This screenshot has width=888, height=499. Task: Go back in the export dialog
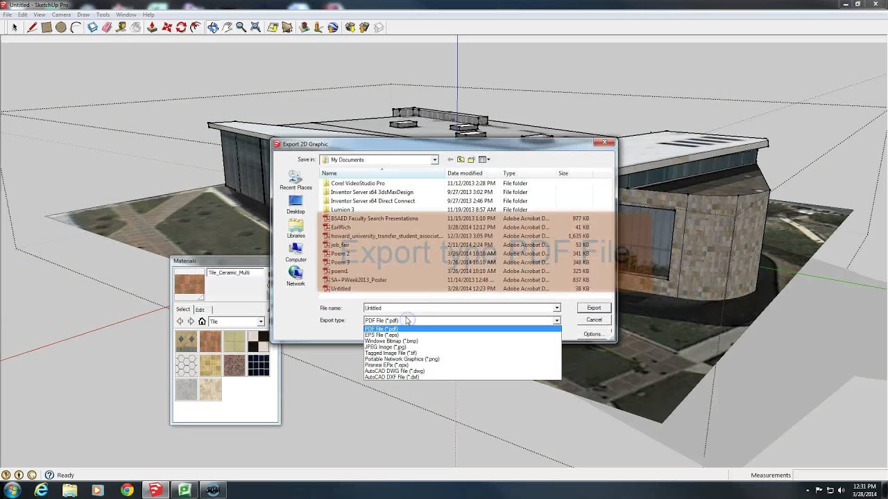coord(450,159)
